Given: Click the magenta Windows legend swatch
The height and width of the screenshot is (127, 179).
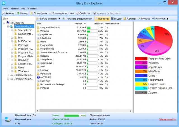Looking at the screenshot, I should 141,63.
